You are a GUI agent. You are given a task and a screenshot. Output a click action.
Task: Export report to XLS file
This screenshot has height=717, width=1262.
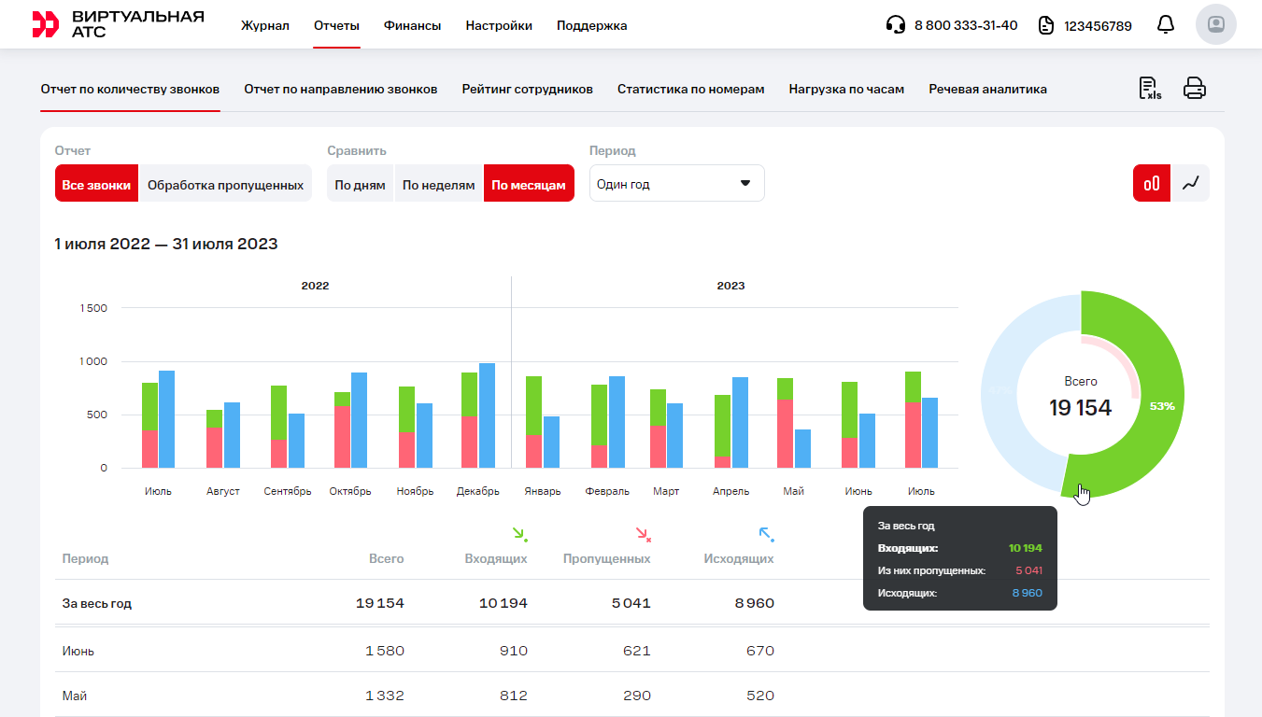(1149, 89)
